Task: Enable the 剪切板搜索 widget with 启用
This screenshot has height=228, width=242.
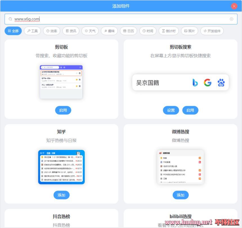Action: [190, 110]
